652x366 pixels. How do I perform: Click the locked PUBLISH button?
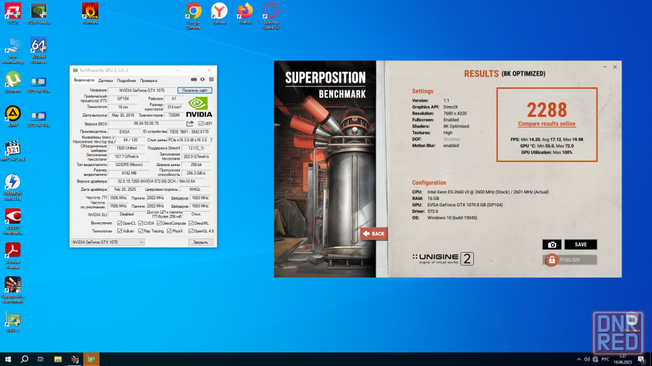(570, 260)
